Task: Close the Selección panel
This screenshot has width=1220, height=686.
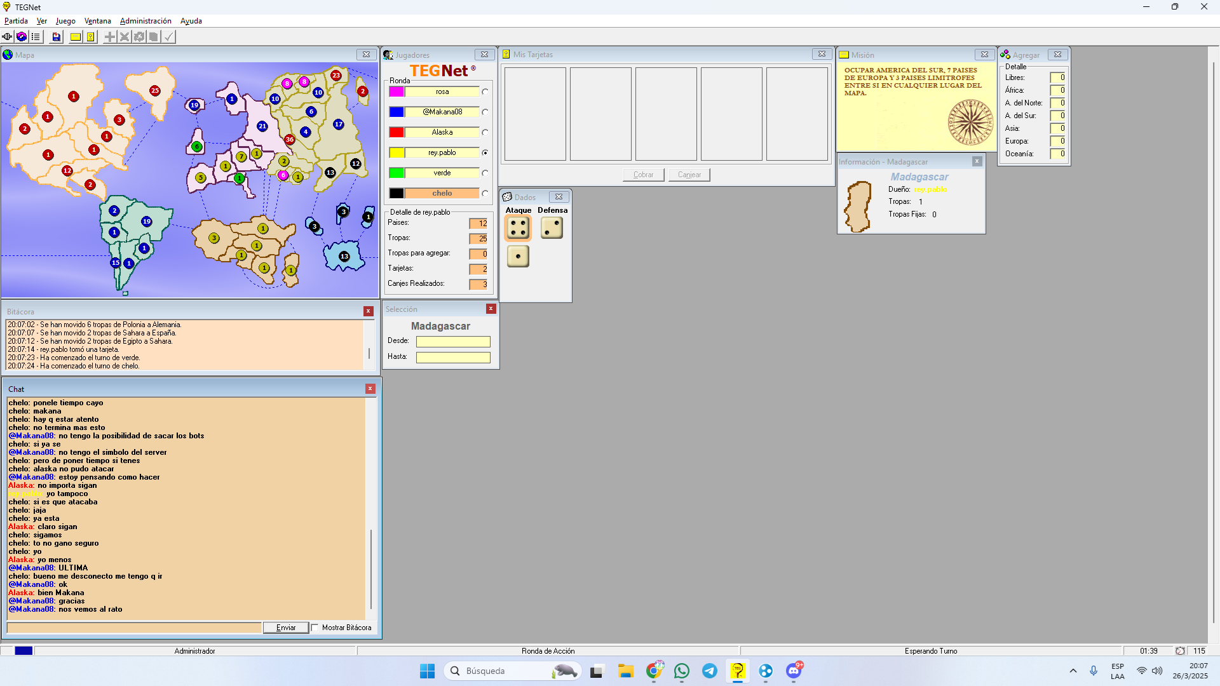Action: point(491,309)
